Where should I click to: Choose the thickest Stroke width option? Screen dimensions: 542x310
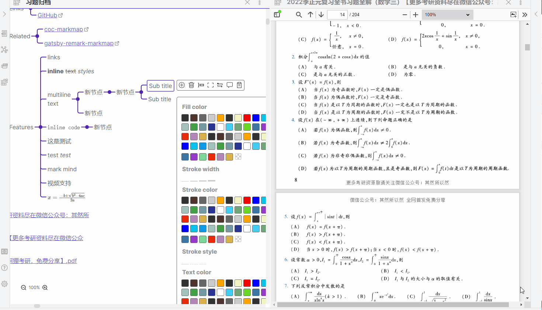click(x=212, y=181)
